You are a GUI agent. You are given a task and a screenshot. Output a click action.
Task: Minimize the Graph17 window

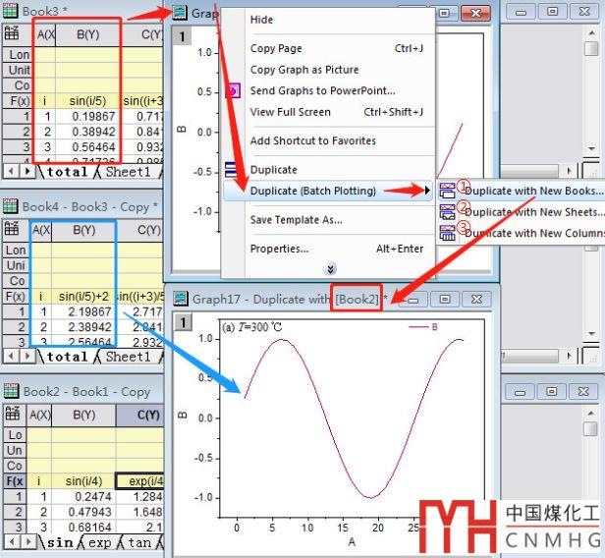(x=413, y=300)
